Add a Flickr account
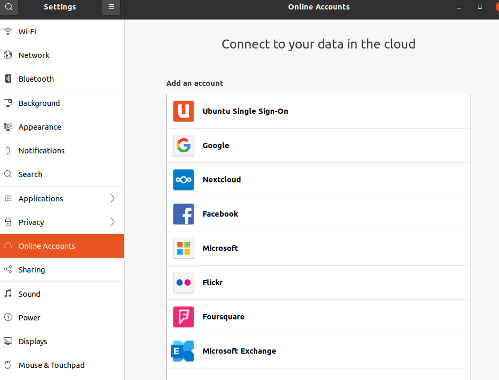The image size is (499, 380). click(x=318, y=282)
